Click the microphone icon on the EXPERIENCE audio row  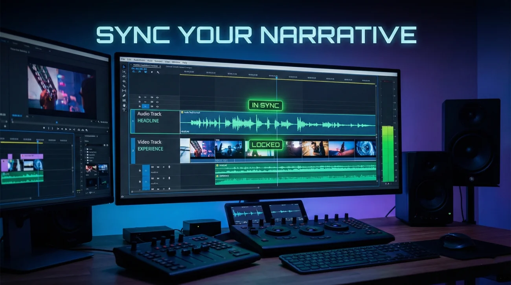[x=169, y=178]
